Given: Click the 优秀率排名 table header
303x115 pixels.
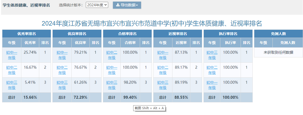Looking at the screenshot, I should point(27,34).
